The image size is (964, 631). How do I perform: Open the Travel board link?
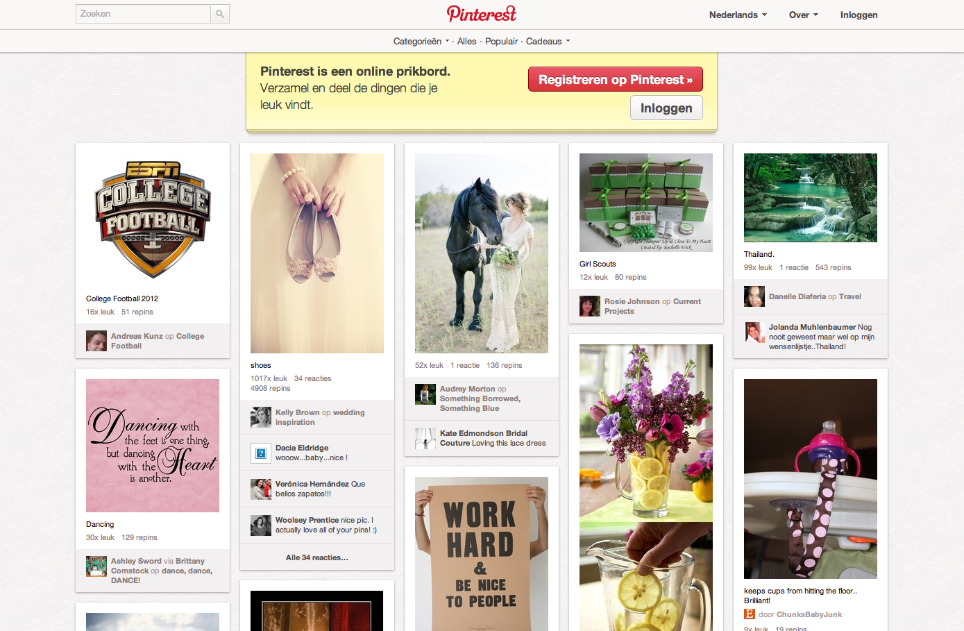[849, 296]
